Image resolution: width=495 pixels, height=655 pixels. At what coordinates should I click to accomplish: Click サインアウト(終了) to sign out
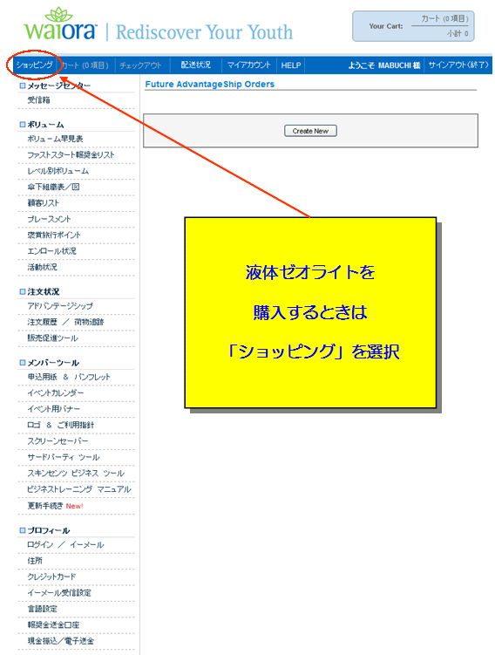coord(458,65)
